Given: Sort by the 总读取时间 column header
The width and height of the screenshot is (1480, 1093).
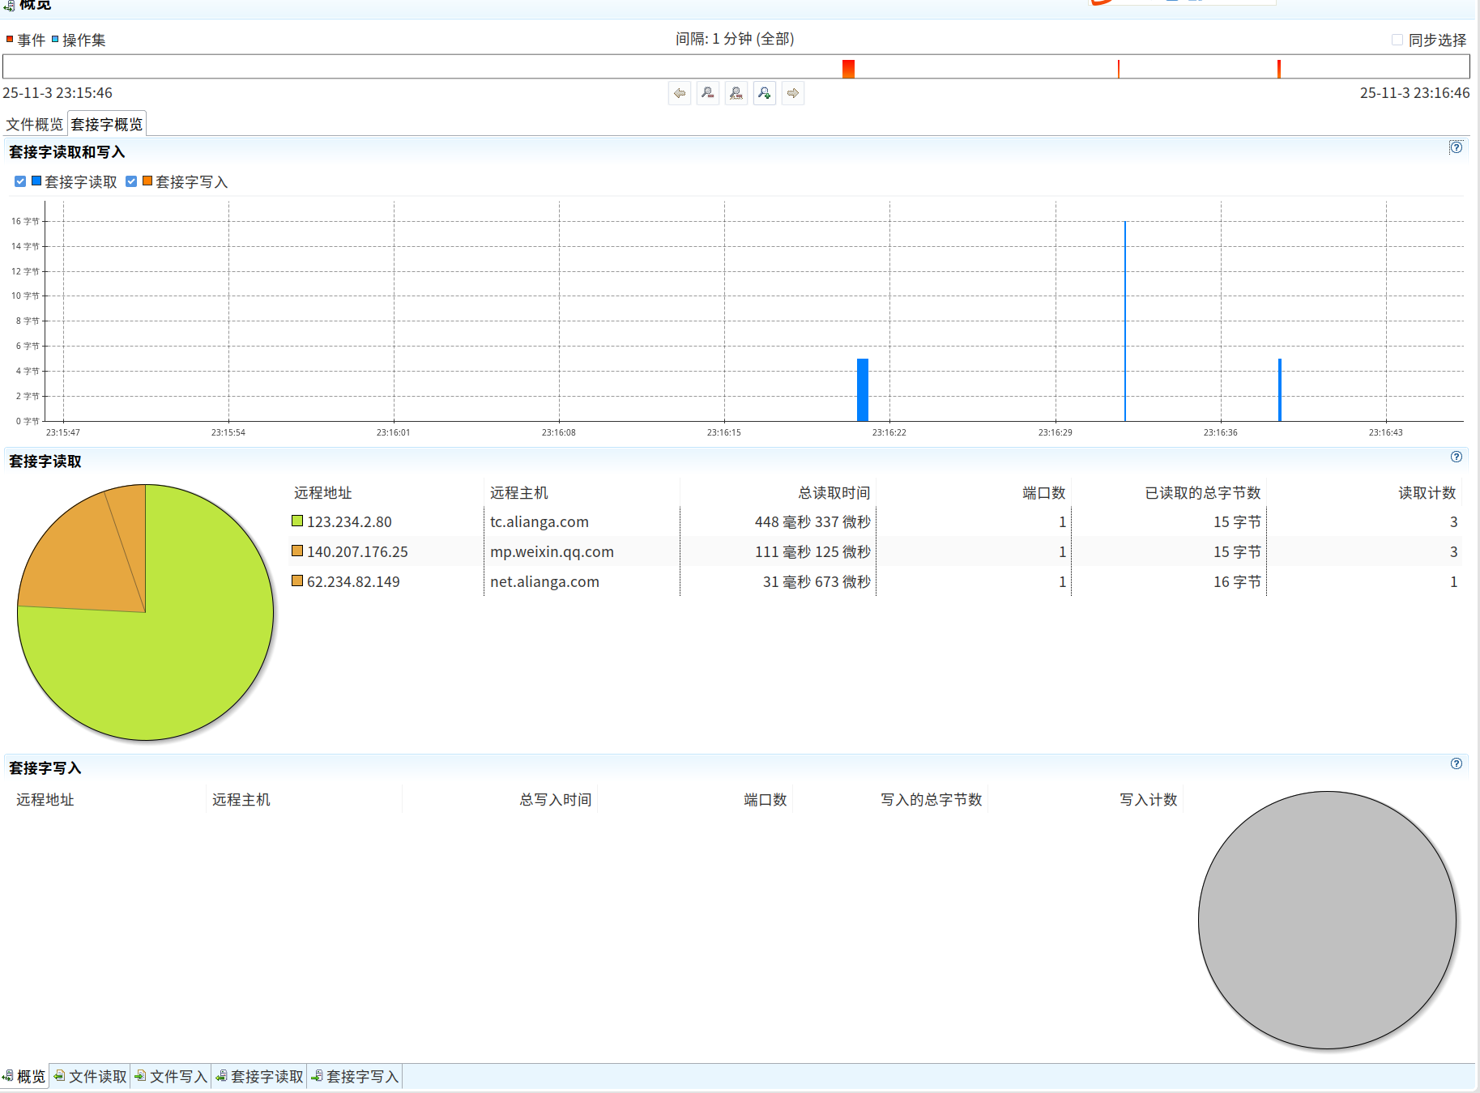Looking at the screenshot, I should point(834,493).
